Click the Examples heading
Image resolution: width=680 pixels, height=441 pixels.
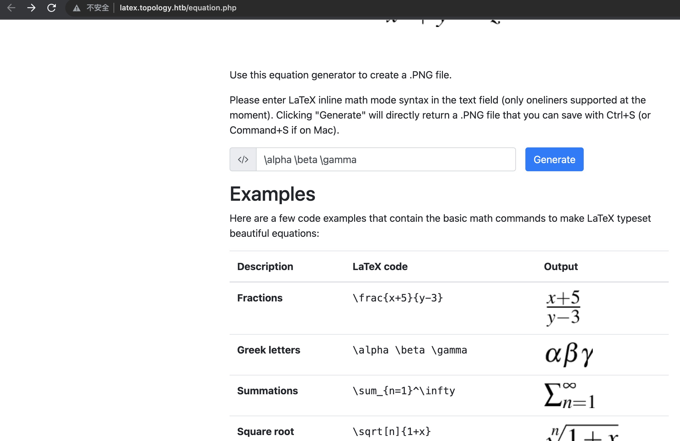coord(272,194)
